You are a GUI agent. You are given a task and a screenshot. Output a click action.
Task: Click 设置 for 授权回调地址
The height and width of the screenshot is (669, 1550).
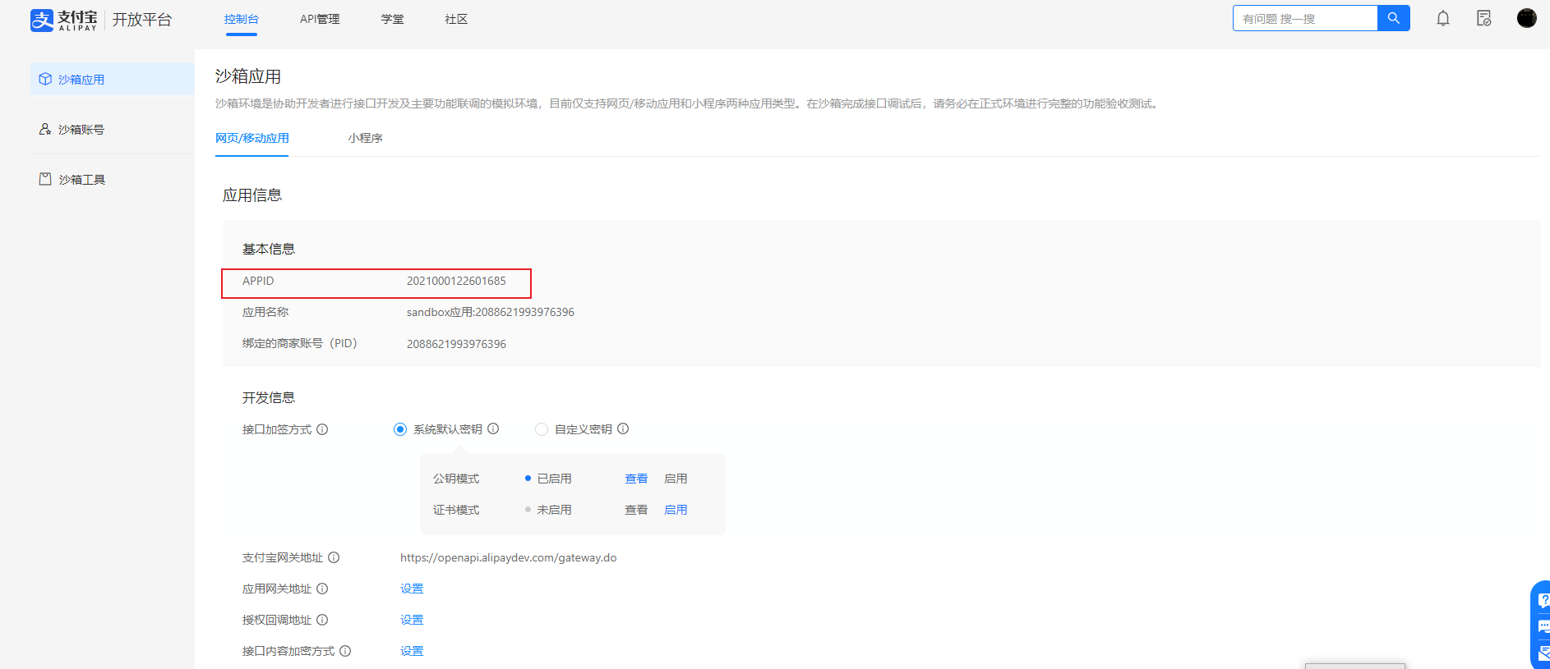click(412, 620)
